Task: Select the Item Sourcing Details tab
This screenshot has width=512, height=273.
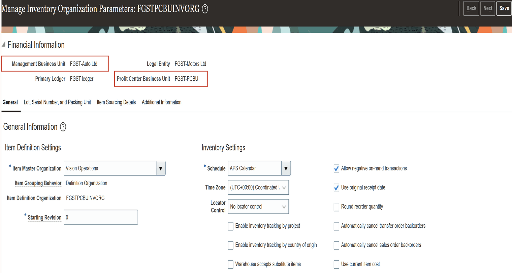Action: pos(116,102)
